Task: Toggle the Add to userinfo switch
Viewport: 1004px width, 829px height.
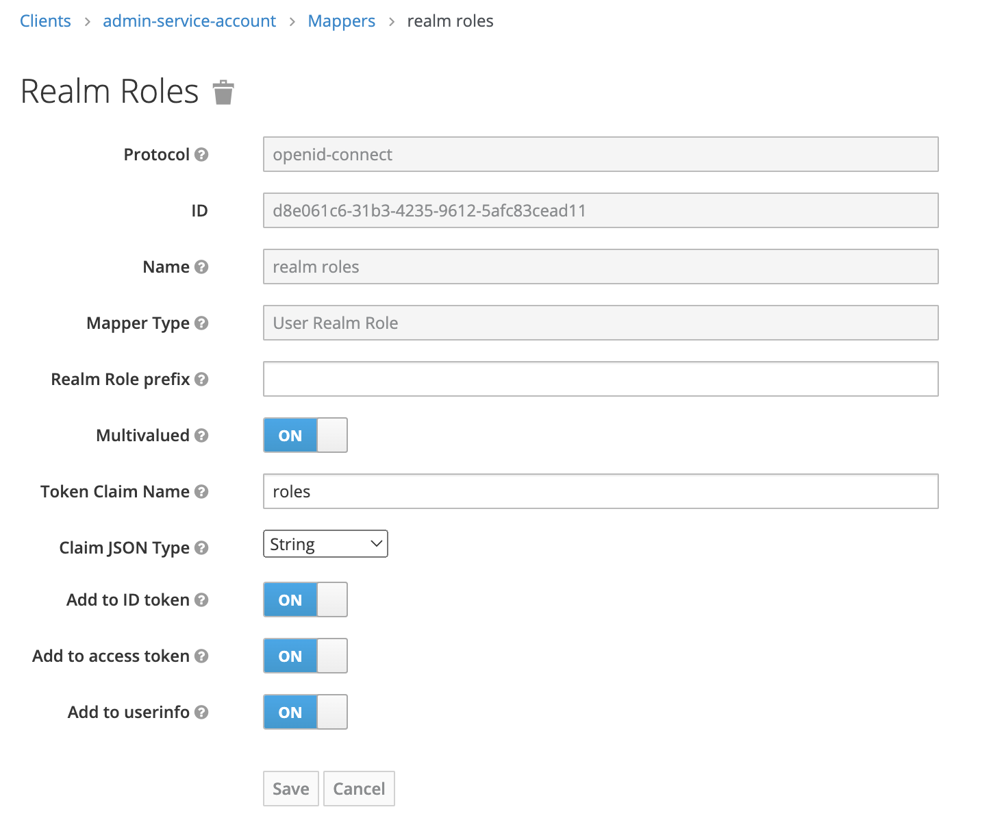Action: coord(305,712)
